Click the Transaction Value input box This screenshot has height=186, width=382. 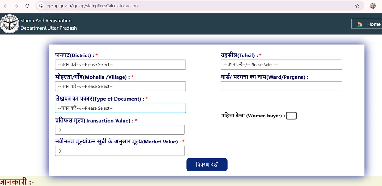120,130
